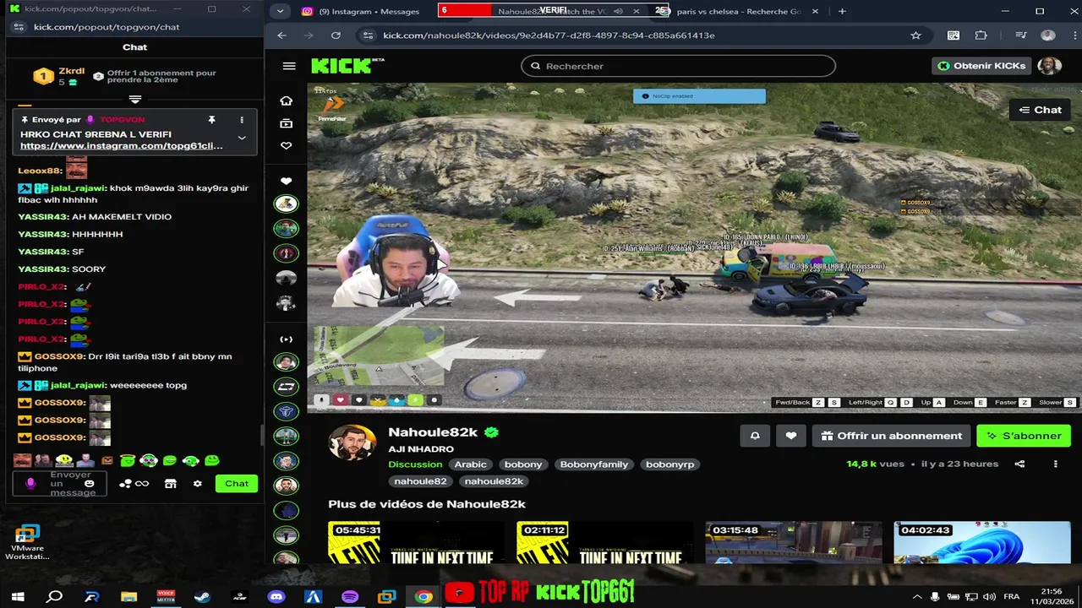Select the bobony tag
Viewport: 1082px width, 608px height.
click(x=523, y=464)
